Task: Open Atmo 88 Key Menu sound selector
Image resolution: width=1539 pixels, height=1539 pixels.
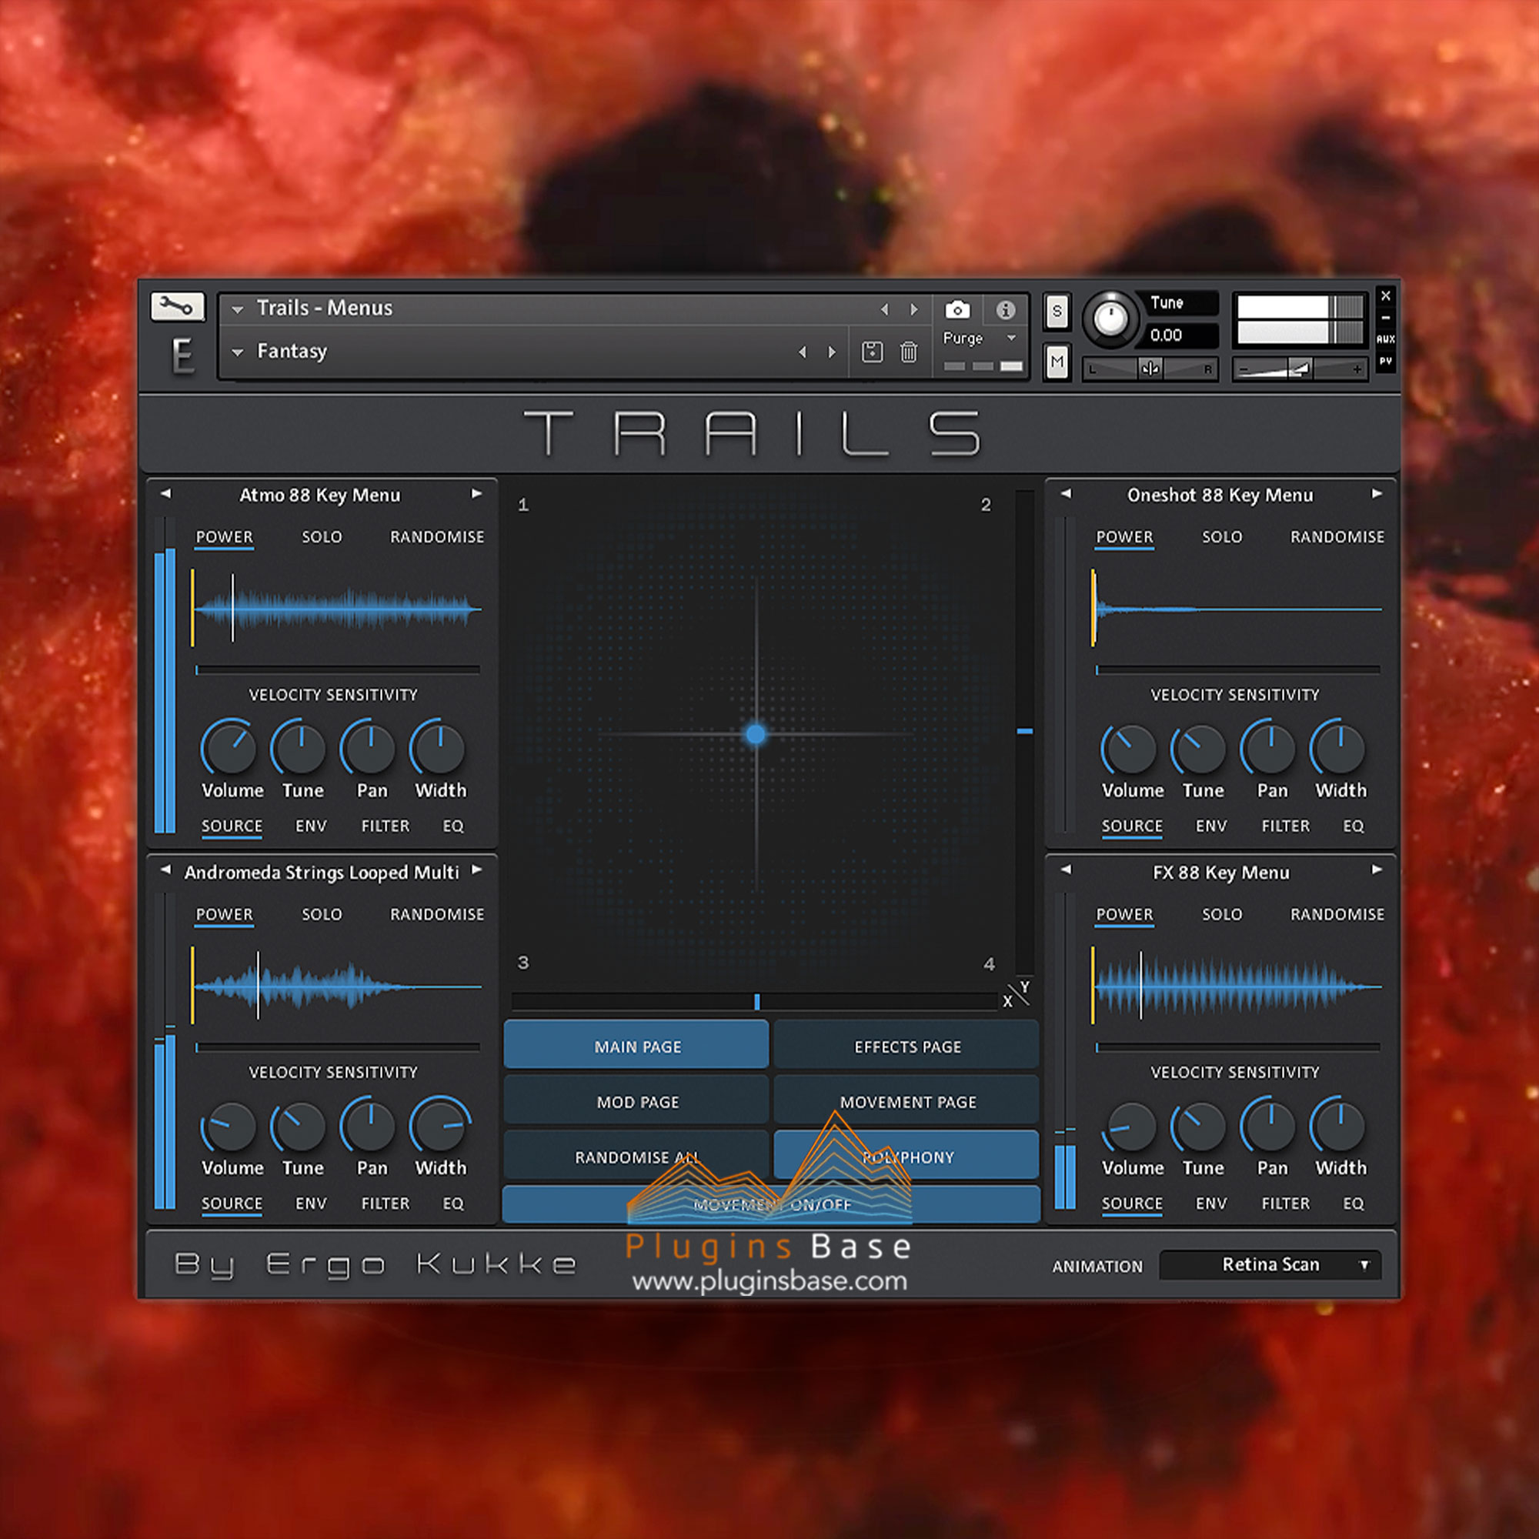Action: (319, 495)
